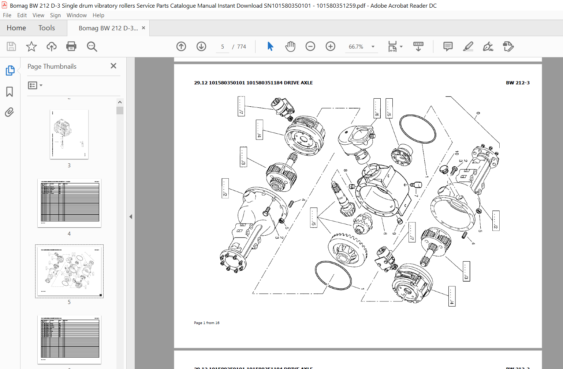This screenshot has width=563, height=369.
Task: Close the Bomag BW 212 D-3 tab
Action: (143, 28)
